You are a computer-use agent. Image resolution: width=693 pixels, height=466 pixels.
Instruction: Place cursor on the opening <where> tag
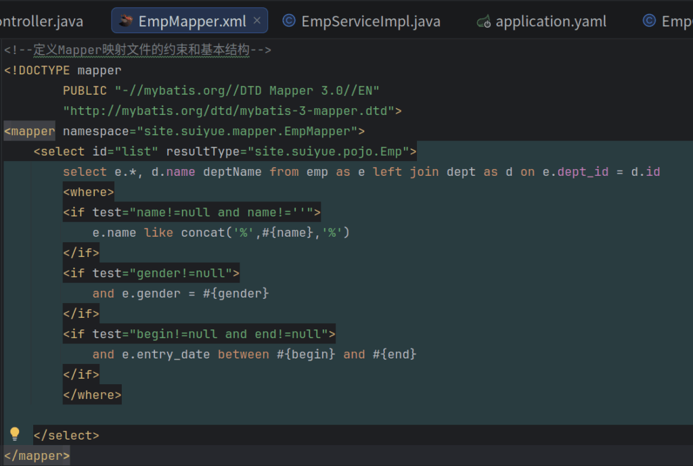tap(89, 192)
